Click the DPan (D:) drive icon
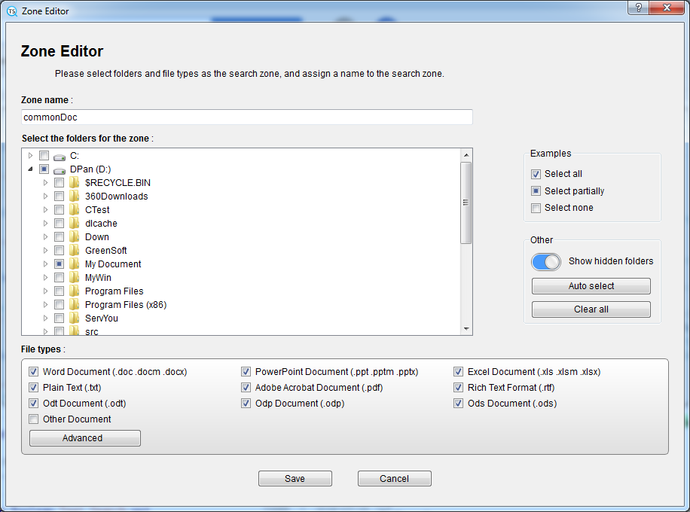 (x=60, y=169)
